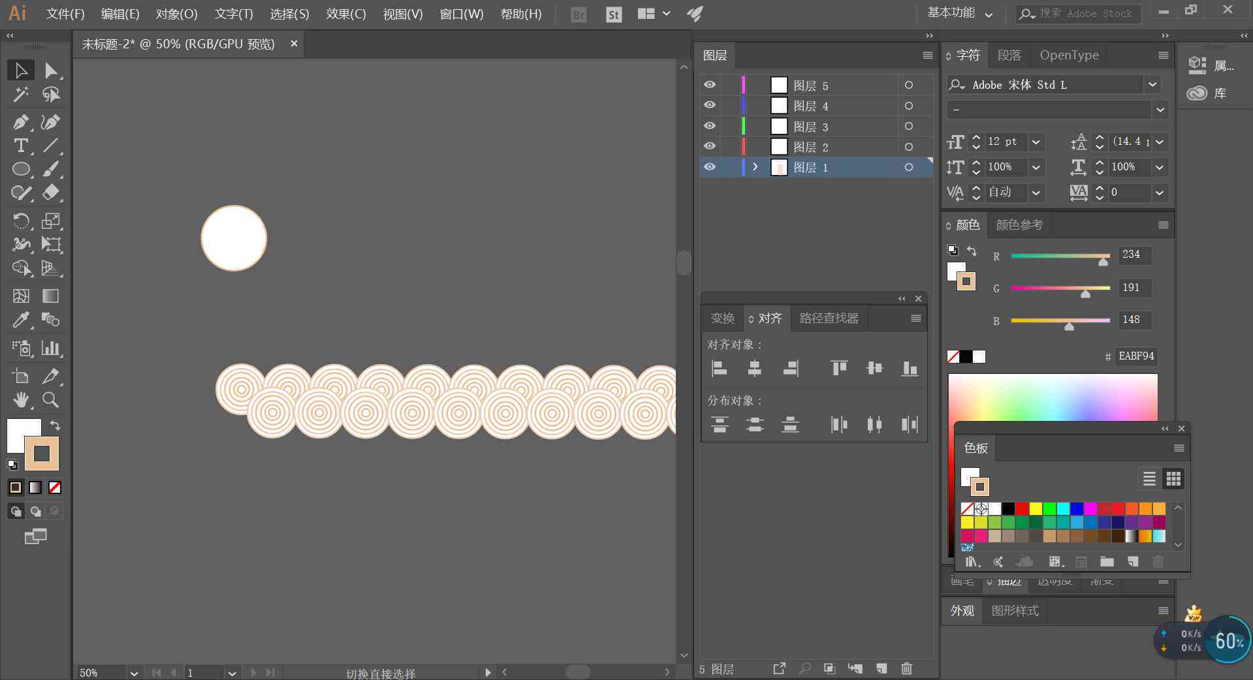This screenshot has width=1253, height=680.
Task: Click Vertical Align Top icon
Action: [x=839, y=368]
